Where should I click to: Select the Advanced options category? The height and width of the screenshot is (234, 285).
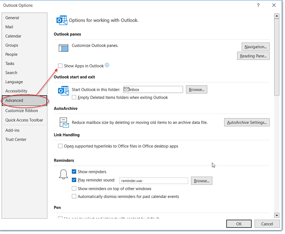pos(25,100)
